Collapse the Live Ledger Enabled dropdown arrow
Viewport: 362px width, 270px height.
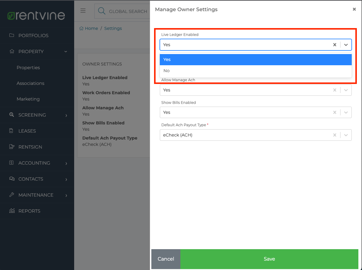(346, 45)
